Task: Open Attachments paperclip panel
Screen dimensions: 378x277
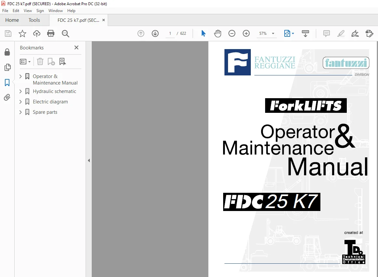Action: point(7,97)
